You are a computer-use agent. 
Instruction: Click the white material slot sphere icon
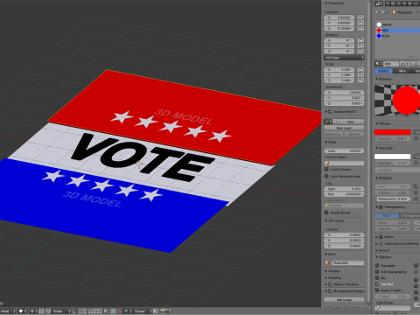(x=379, y=24)
